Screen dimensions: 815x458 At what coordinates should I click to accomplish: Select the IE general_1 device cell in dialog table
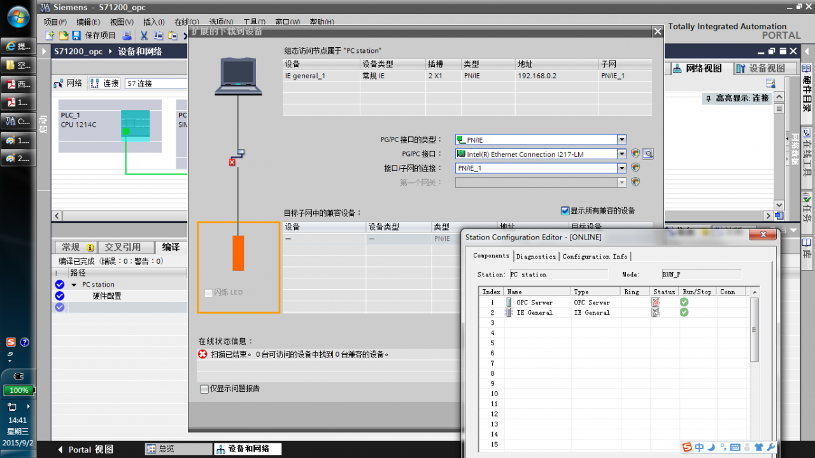[322, 76]
